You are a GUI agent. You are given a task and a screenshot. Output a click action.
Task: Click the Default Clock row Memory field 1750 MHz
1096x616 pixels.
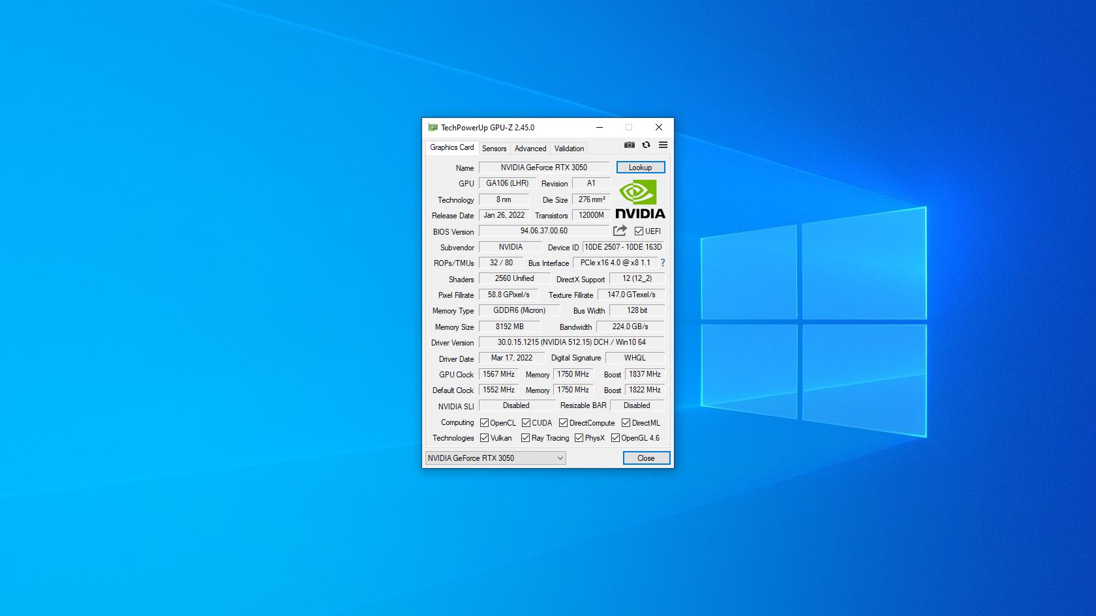pyautogui.click(x=573, y=390)
